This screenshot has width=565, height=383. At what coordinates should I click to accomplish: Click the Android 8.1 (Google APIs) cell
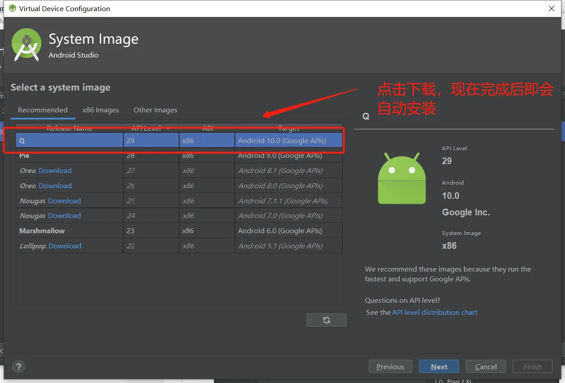288,171
